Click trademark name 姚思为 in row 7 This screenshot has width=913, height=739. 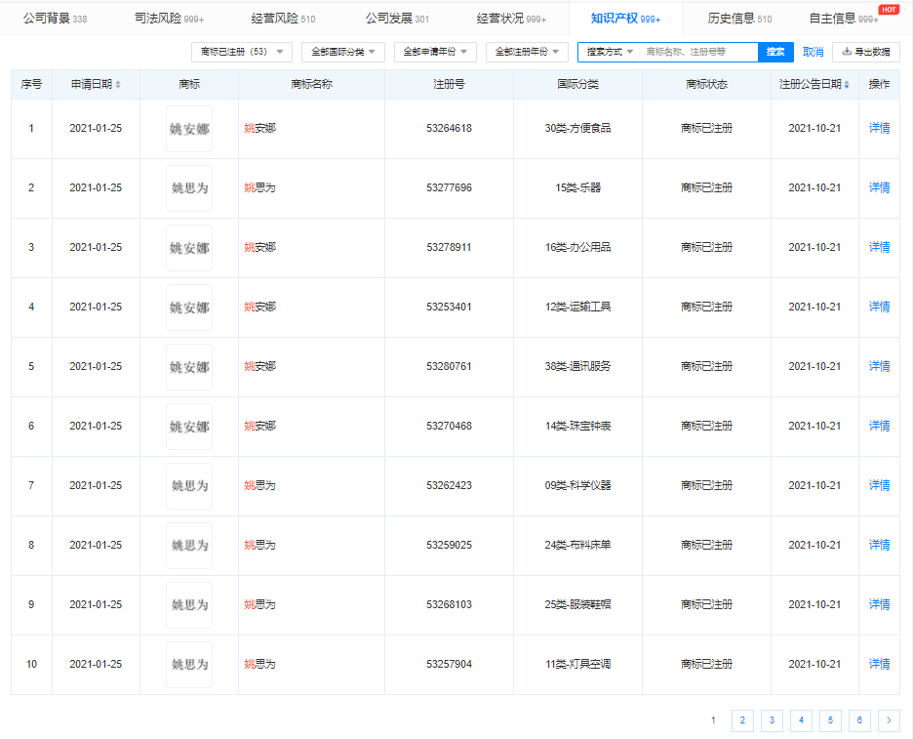click(259, 485)
